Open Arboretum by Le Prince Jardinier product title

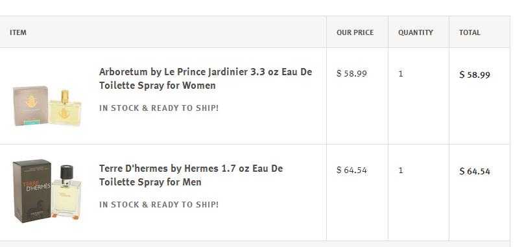click(x=206, y=78)
